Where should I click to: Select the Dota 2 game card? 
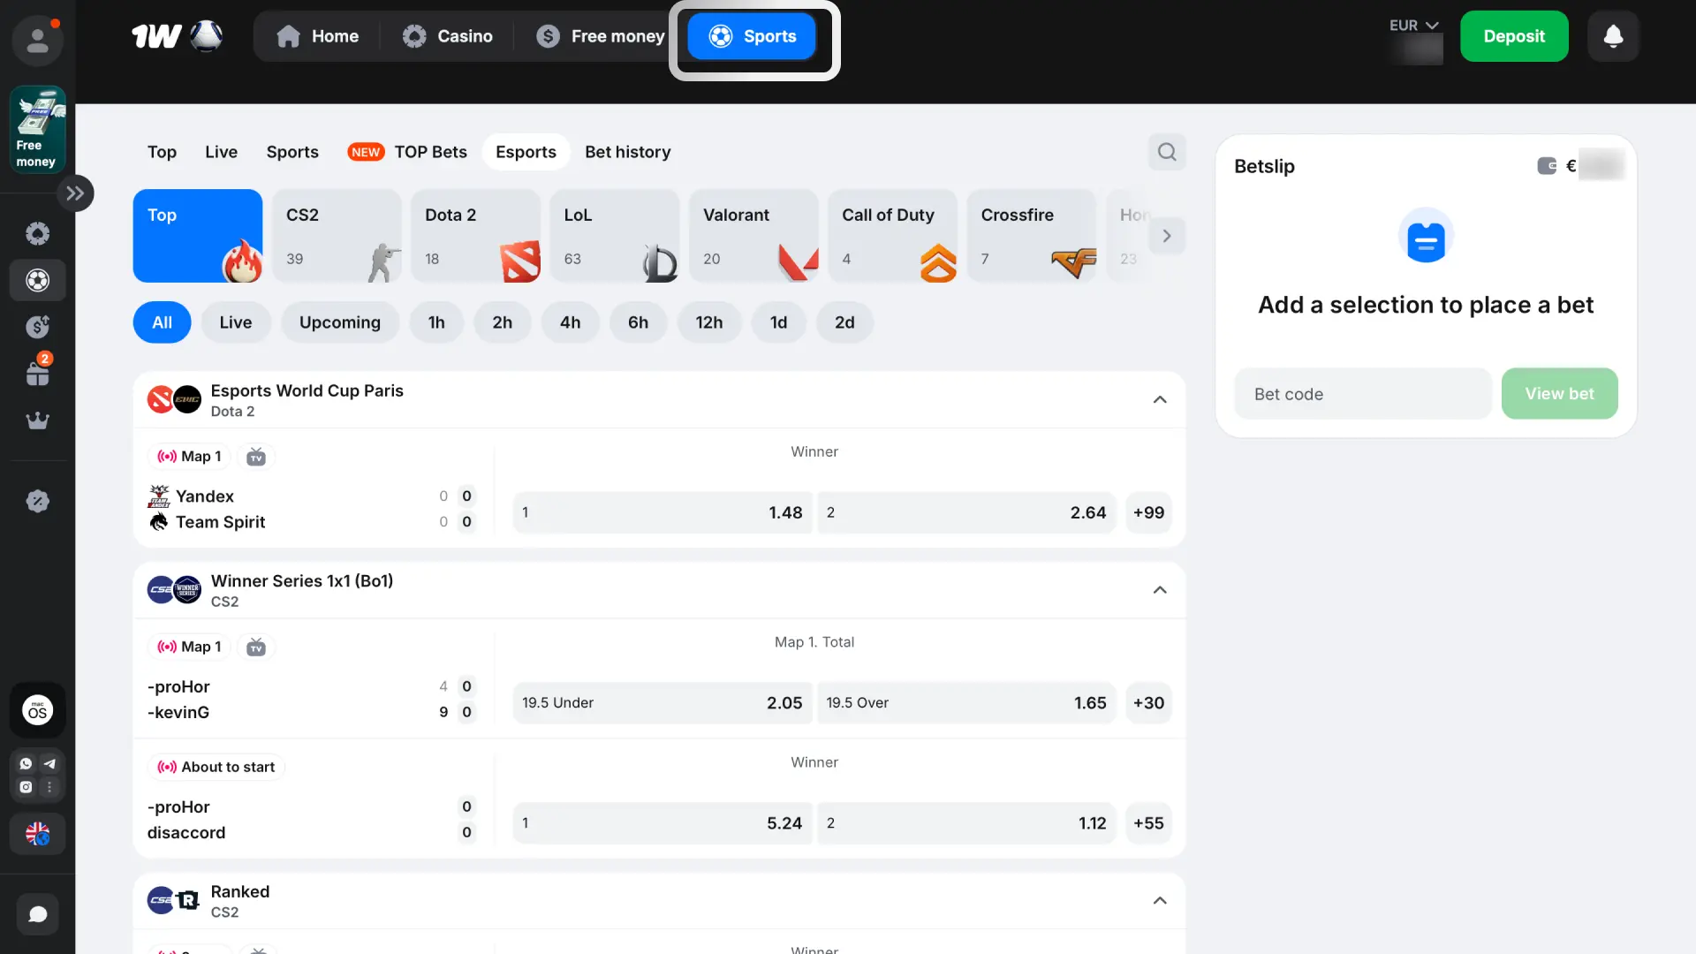pos(475,236)
